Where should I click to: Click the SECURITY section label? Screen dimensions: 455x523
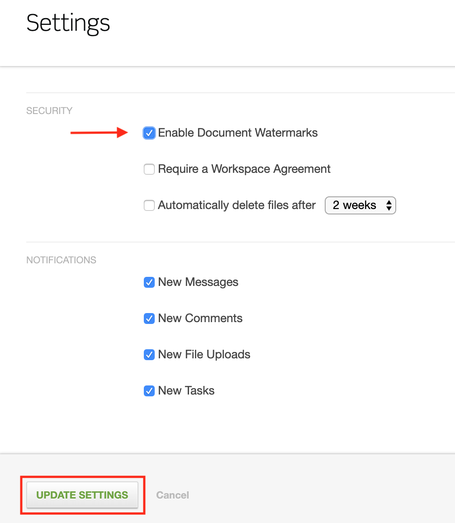49,110
